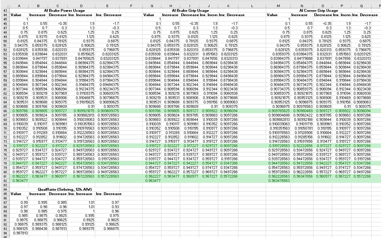Click cell containing 0.83203125
381x238 pixels.
pyautogui.click(x=107, y=58)
